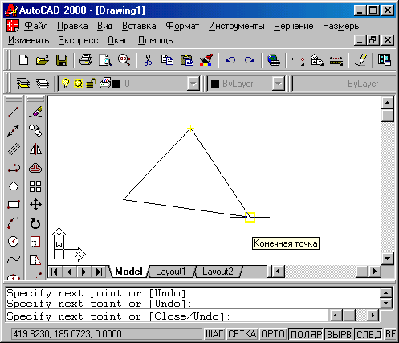399x343 pixels.
Task: Open the Правка menu
Action: (x=72, y=26)
